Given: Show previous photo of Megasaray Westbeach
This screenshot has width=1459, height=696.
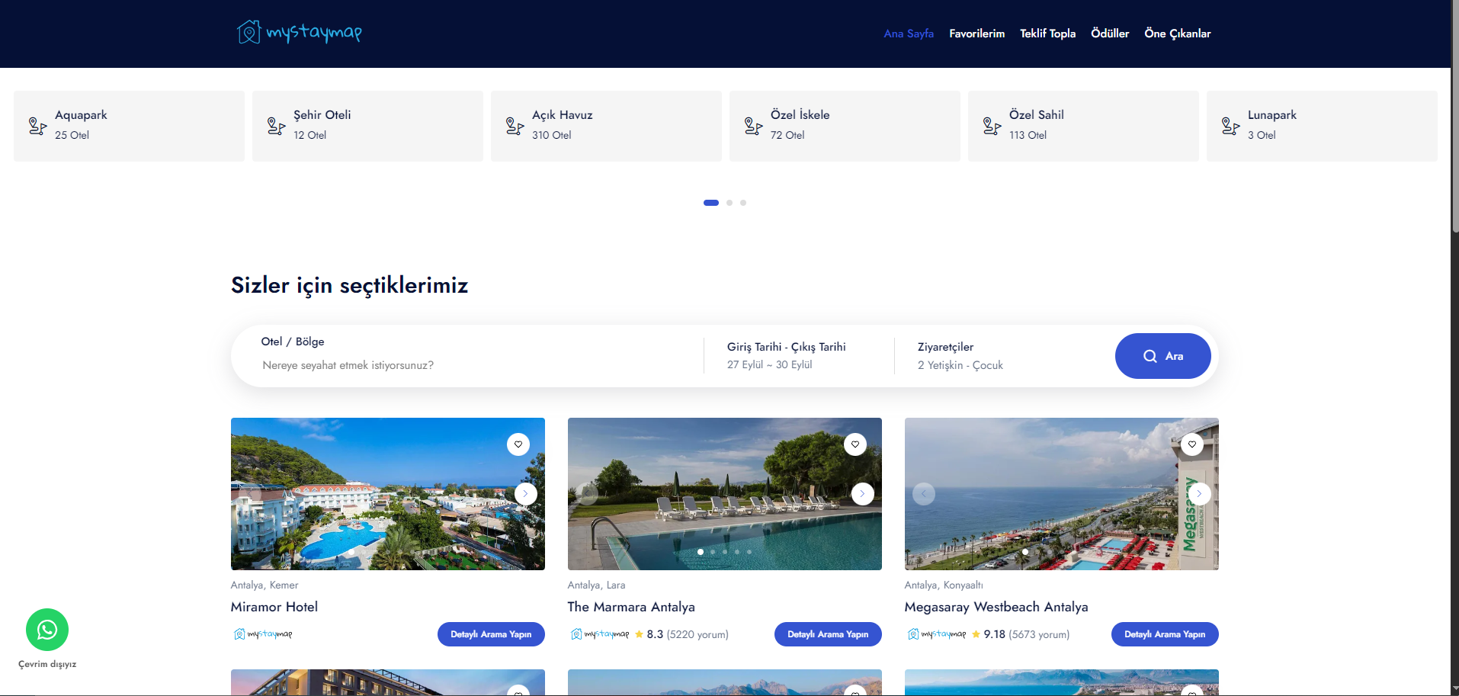Looking at the screenshot, I should (x=924, y=494).
